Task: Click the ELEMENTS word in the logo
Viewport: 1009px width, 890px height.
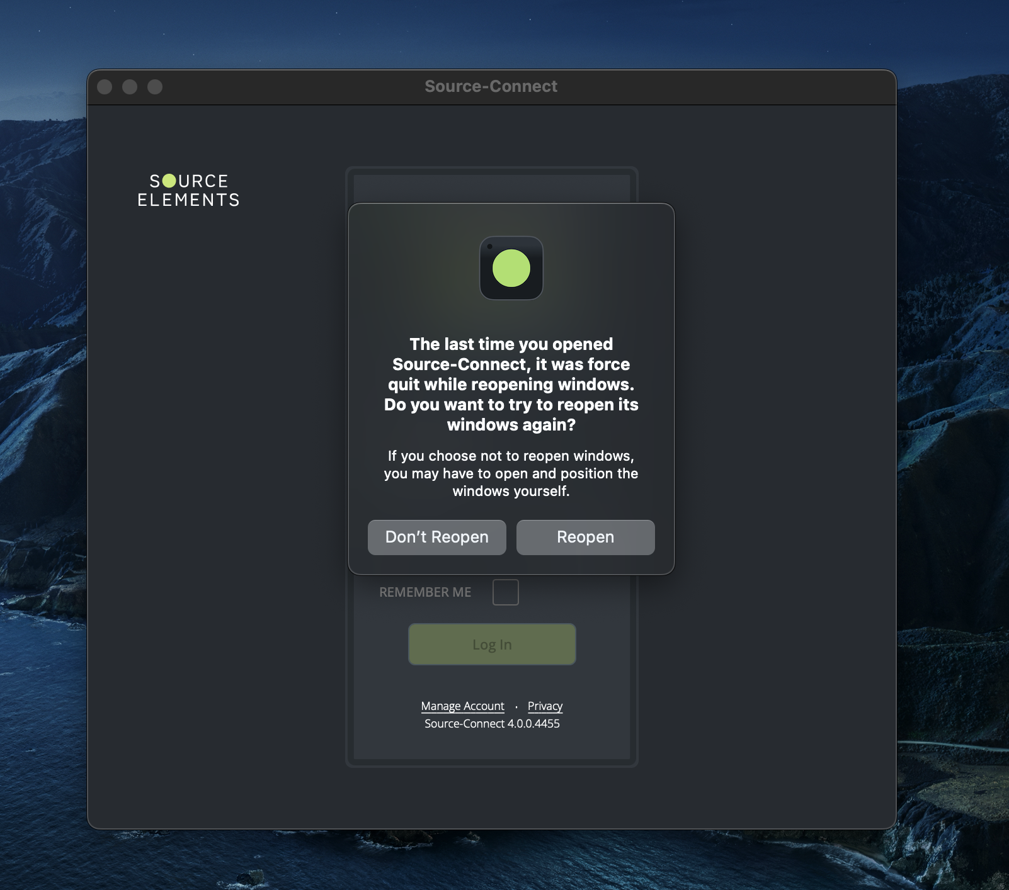Action: coord(188,200)
